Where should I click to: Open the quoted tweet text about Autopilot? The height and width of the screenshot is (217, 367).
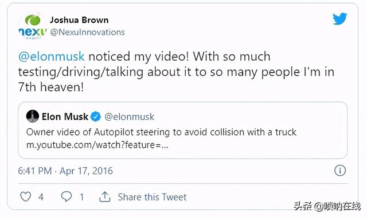point(161,132)
